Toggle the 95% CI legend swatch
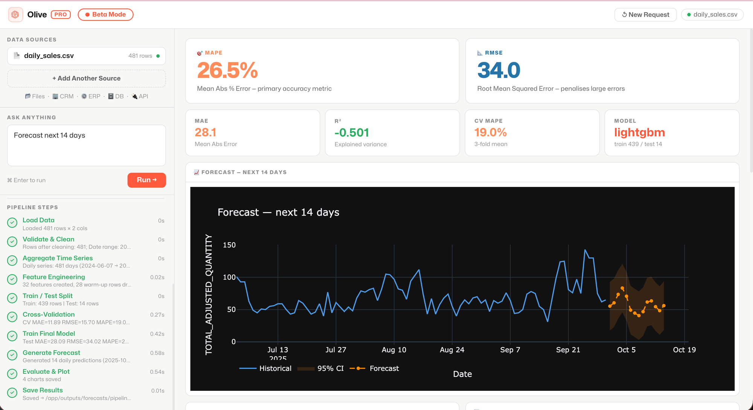This screenshot has width=753, height=410. (x=306, y=369)
